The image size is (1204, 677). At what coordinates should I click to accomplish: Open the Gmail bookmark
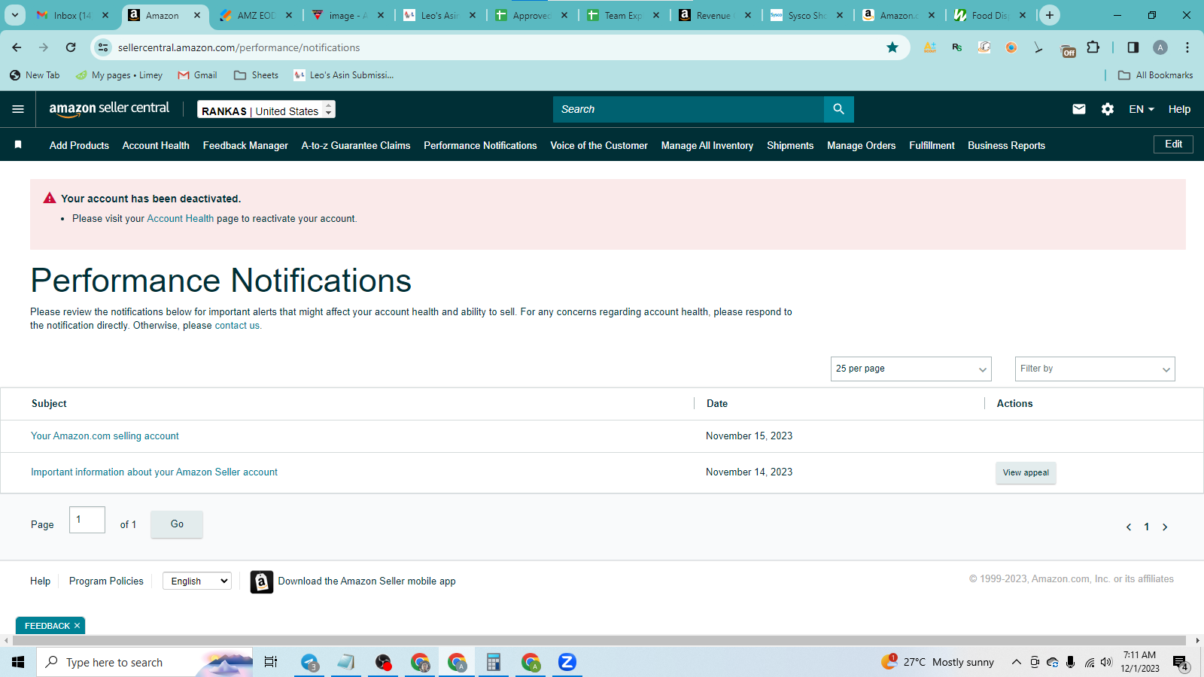tap(197, 75)
